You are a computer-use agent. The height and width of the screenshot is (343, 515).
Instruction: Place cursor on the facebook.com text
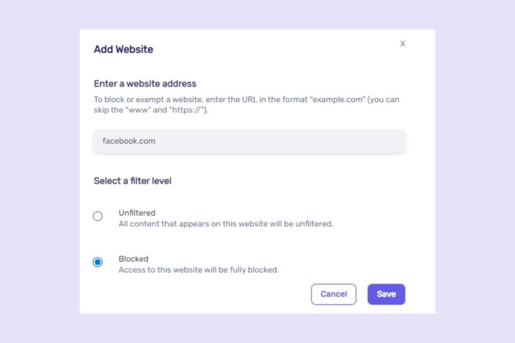tap(129, 141)
